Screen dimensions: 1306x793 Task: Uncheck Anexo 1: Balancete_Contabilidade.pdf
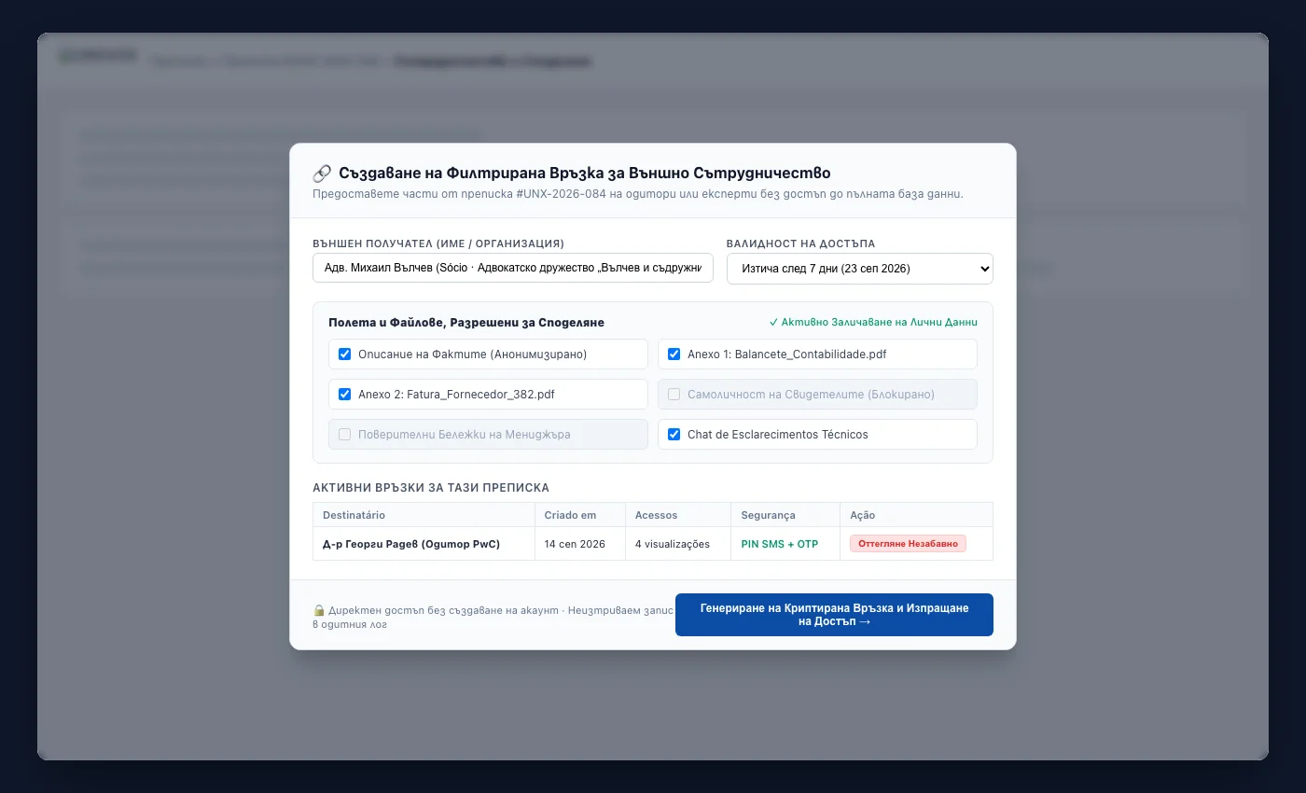pyautogui.click(x=674, y=355)
